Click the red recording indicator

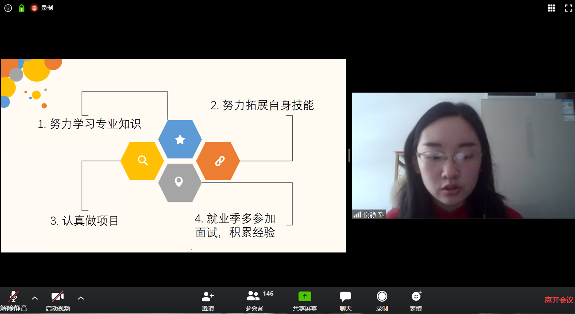pyautogui.click(x=35, y=8)
